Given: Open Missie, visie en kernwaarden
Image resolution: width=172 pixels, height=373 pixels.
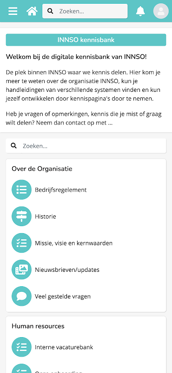Looking at the screenshot, I should [74, 243].
